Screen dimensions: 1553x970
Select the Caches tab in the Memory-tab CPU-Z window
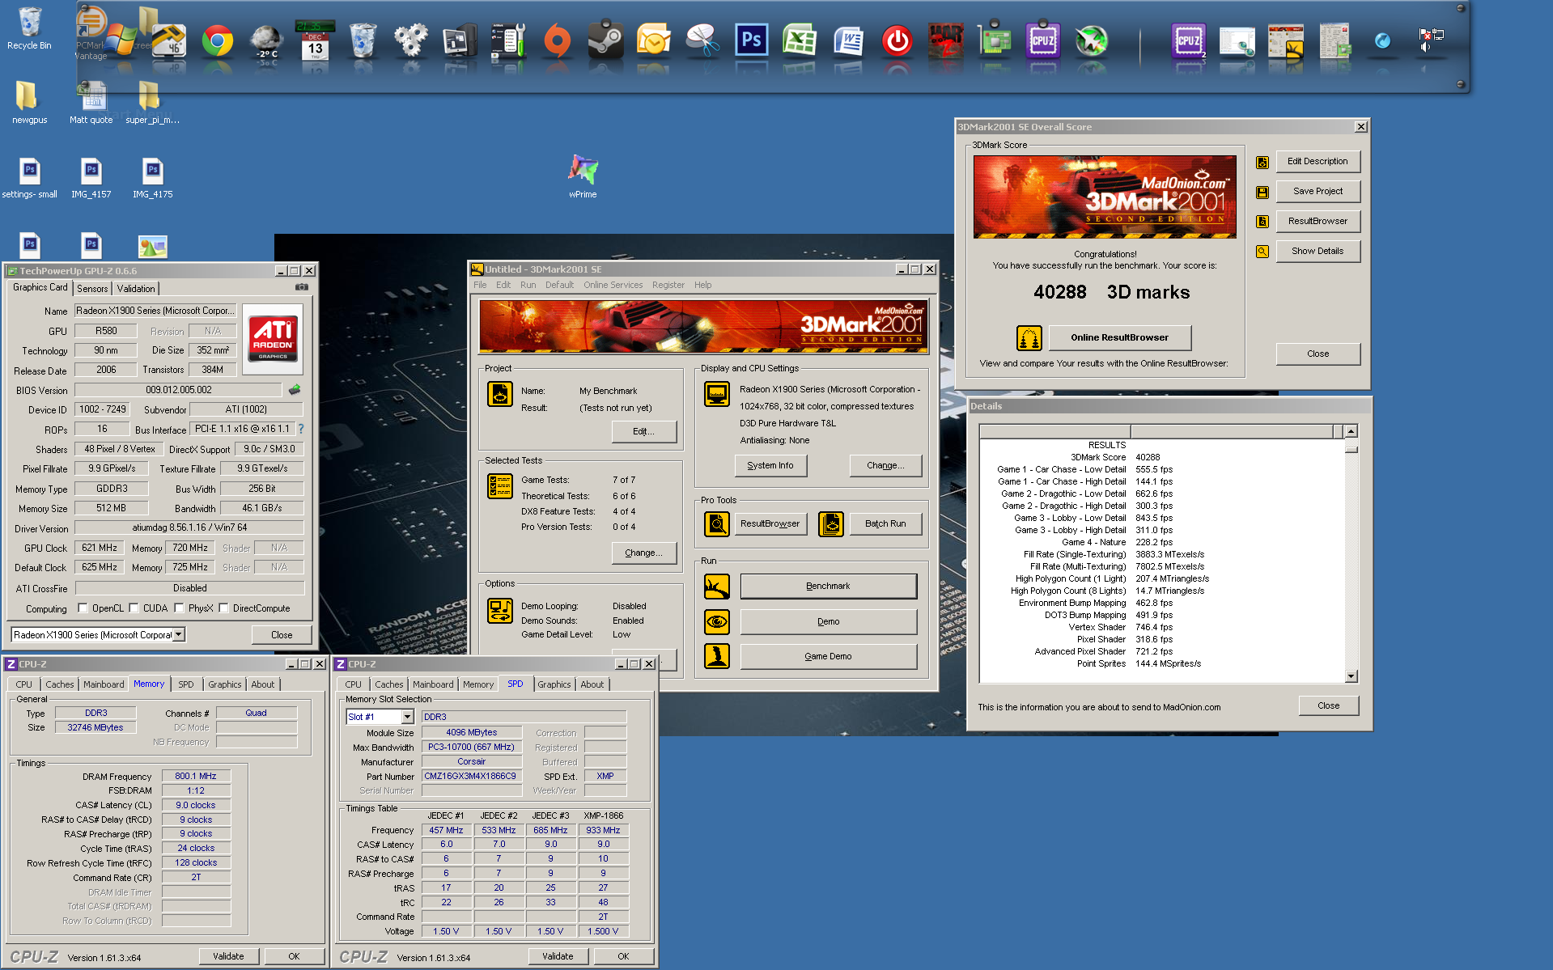(60, 684)
